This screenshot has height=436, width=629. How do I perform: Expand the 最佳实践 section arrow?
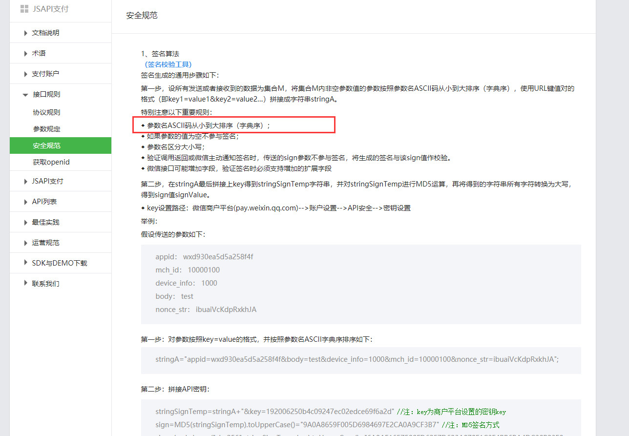point(25,223)
